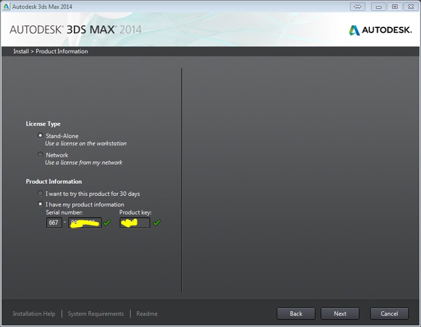The height and width of the screenshot is (327, 421).
Task: Click 'Use a license from my network' text
Action: point(84,163)
